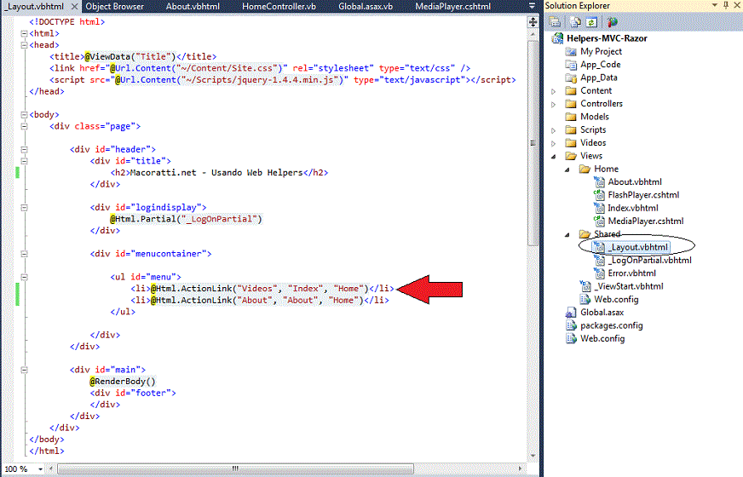
Task: Click the vertical scrollbar thumb in editor
Action: point(533,143)
